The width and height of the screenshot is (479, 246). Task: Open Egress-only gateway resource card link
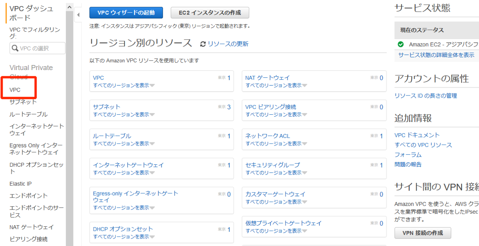click(x=136, y=197)
